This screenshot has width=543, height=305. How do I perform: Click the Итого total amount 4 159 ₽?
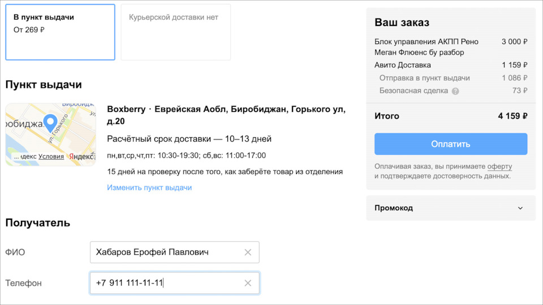point(512,116)
